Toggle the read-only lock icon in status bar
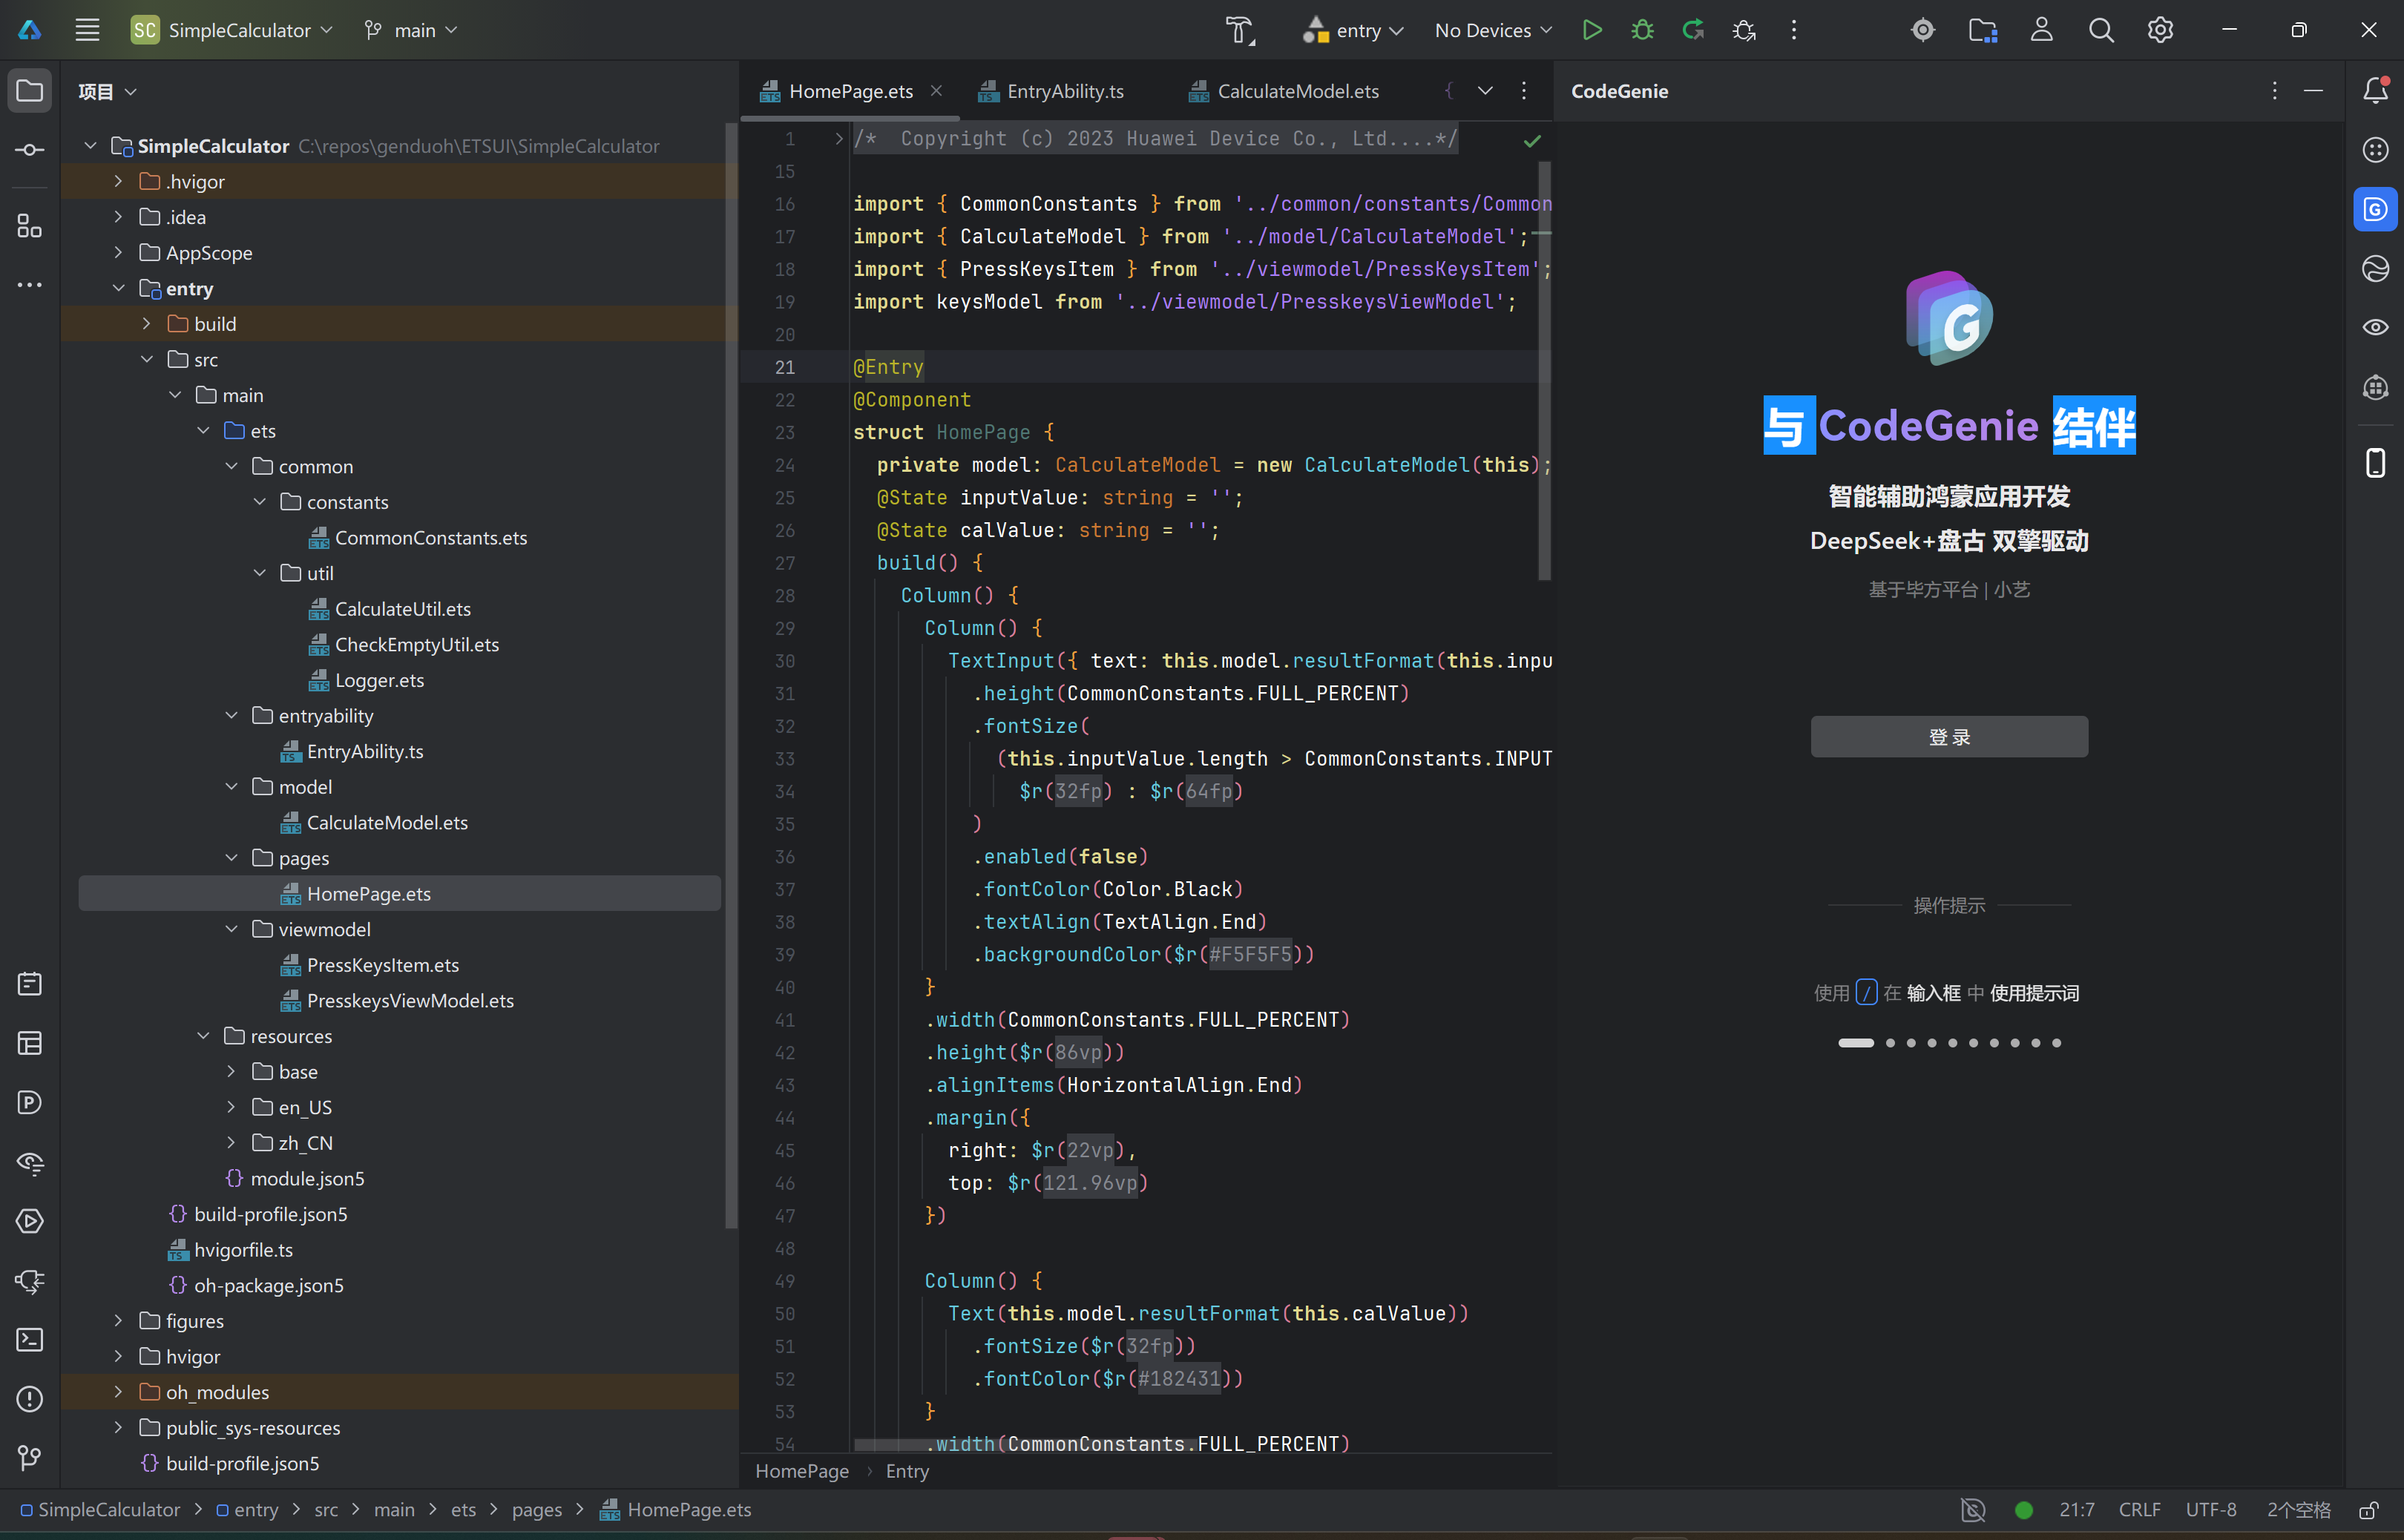 point(2368,1510)
